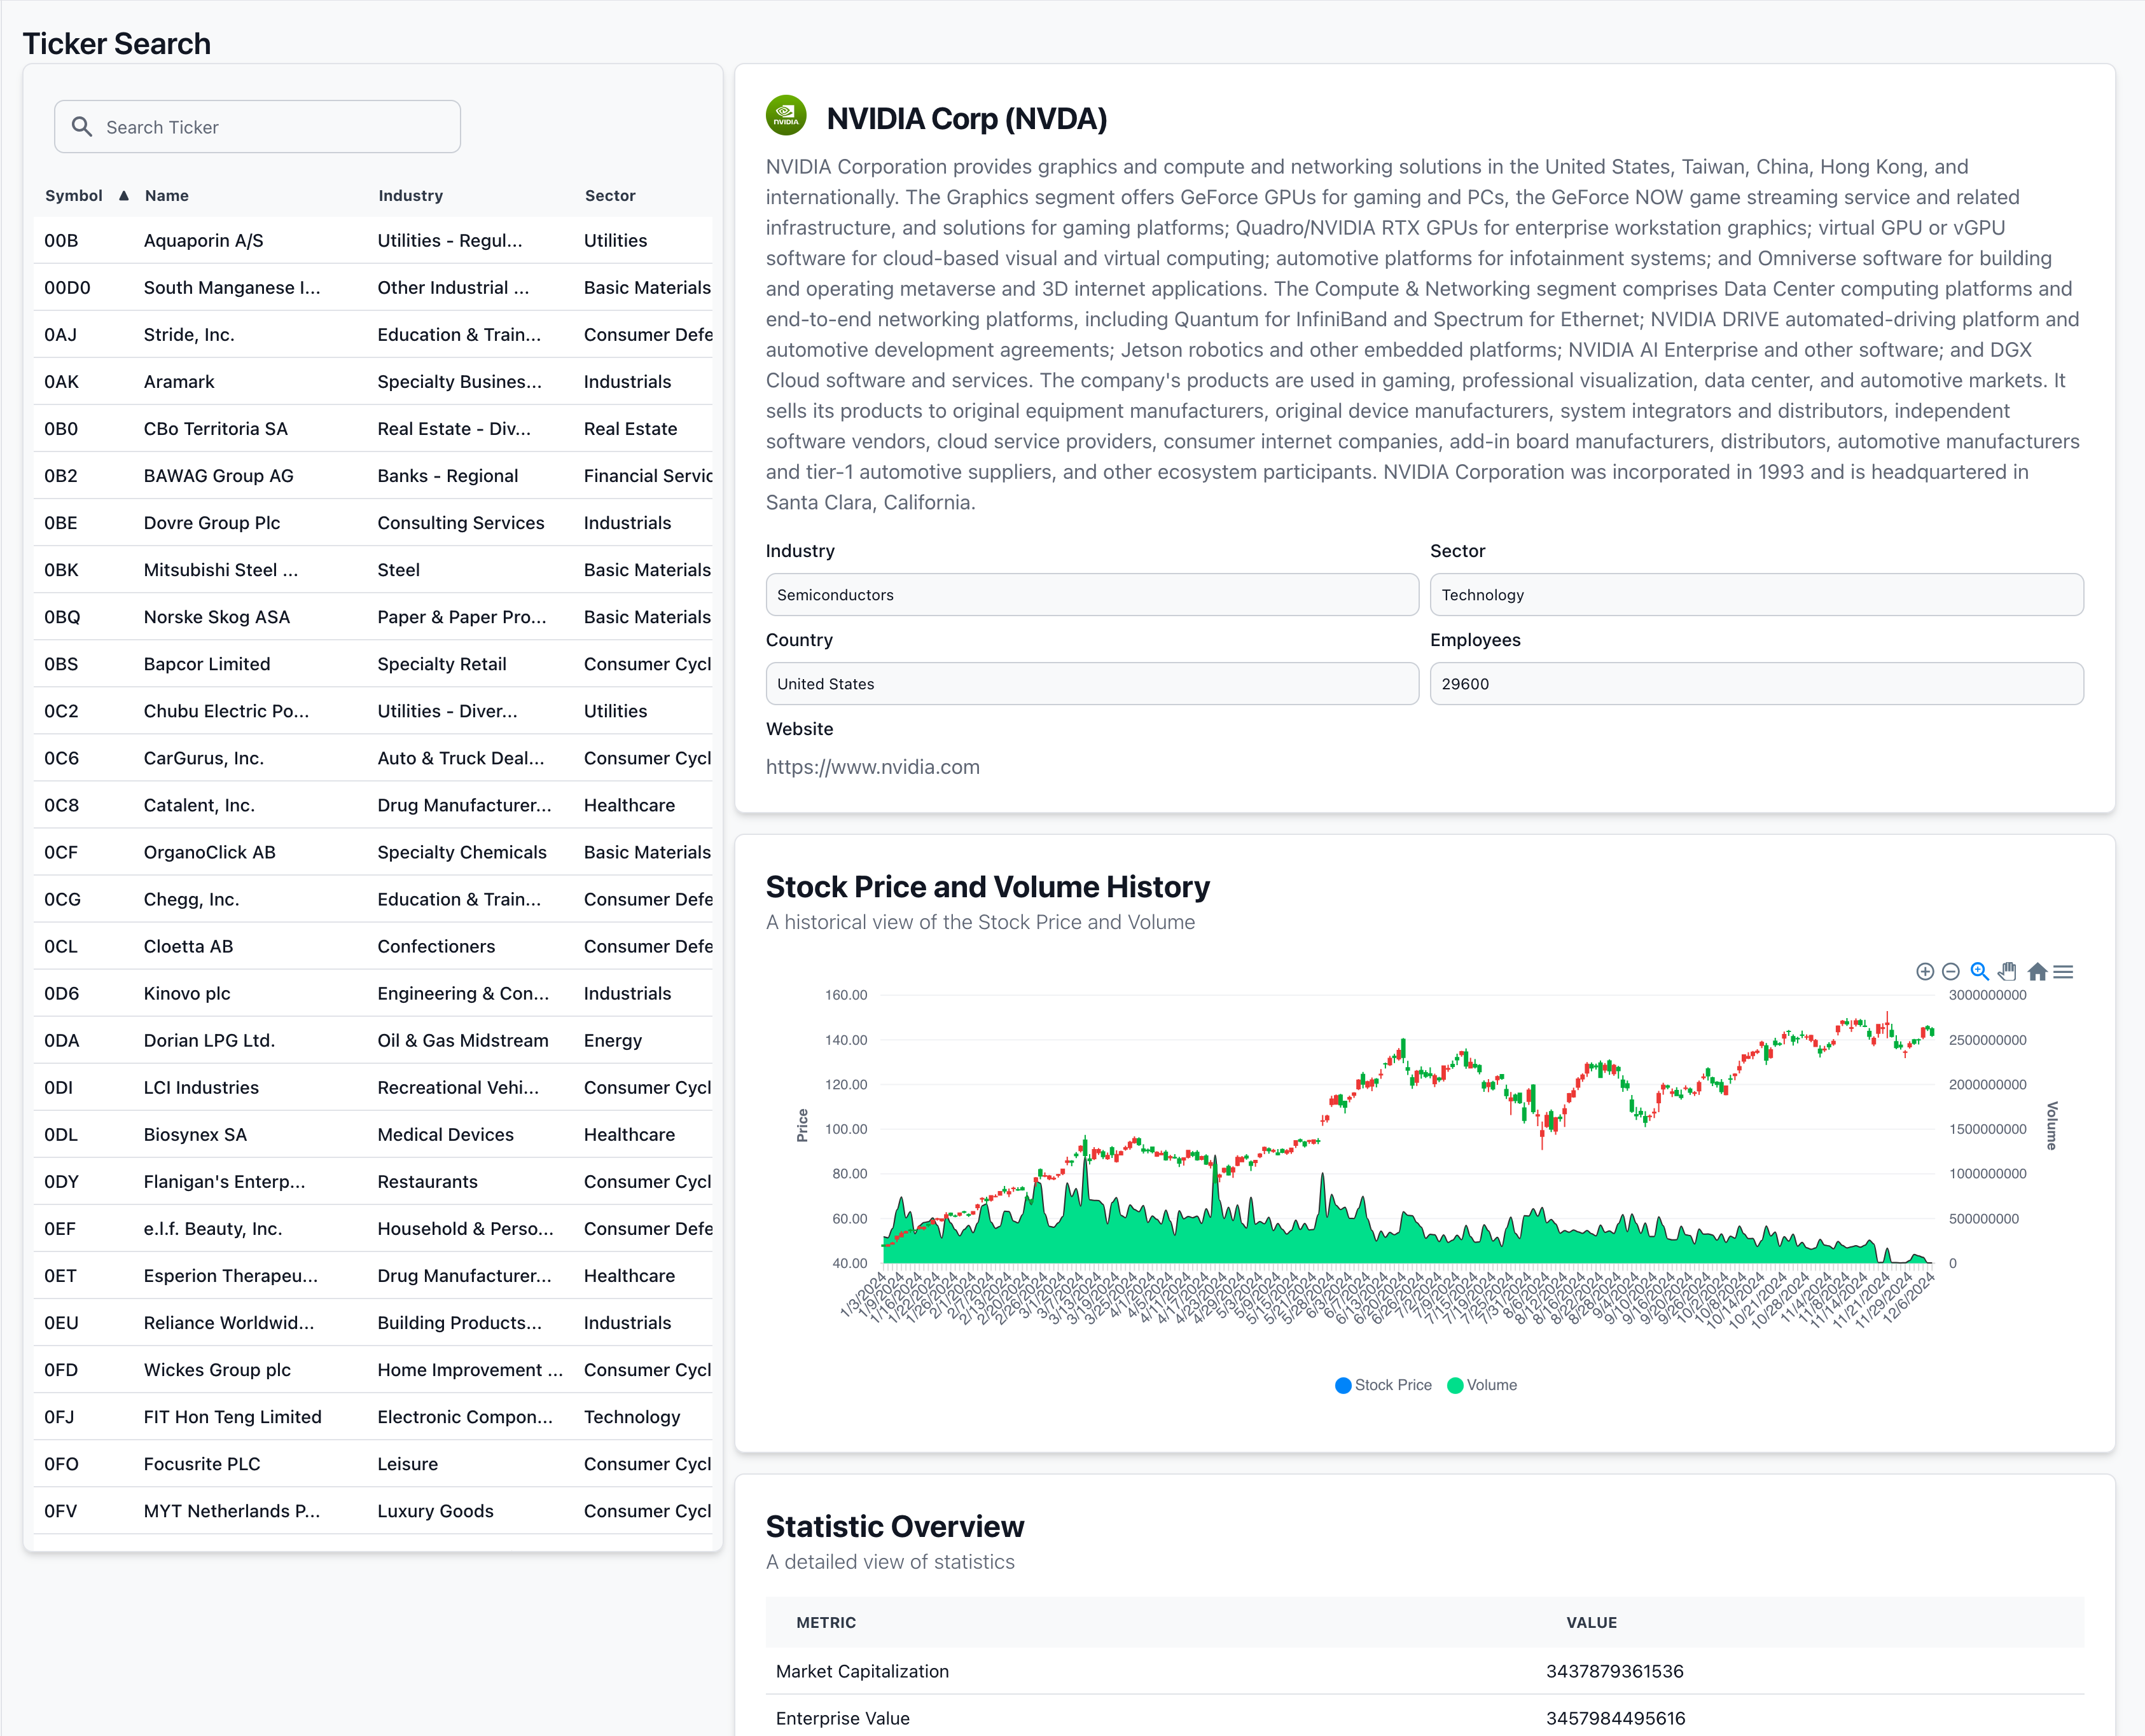Select the Wickes Group plc row
The height and width of the screenshot is (1736, 2145).
pos(373,1368)
